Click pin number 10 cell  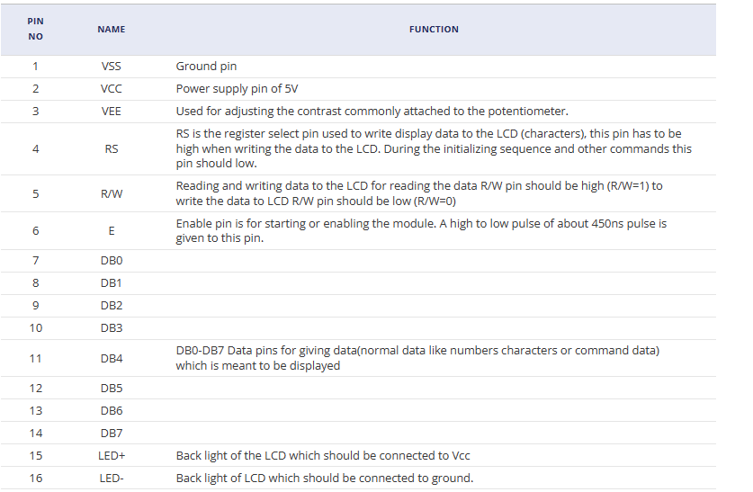pyautogui.click(x=35, y=328)
